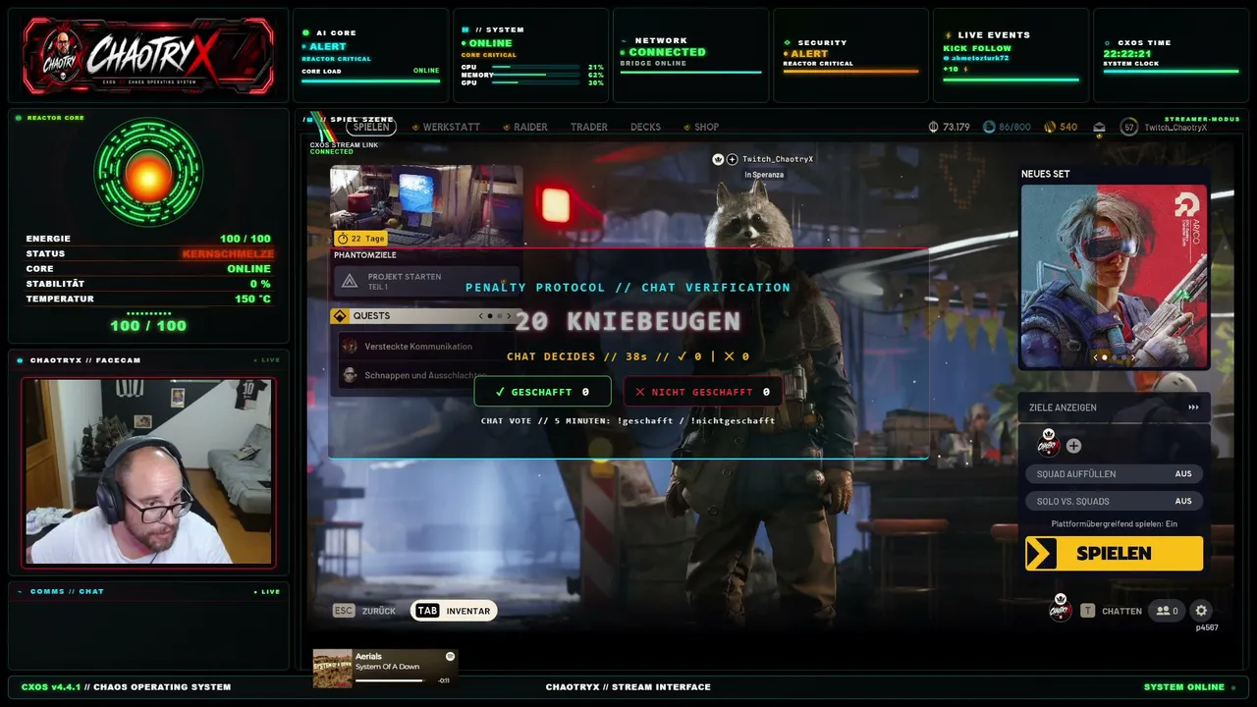Click the blue 86/800 currency icon

tap(989, 127)
